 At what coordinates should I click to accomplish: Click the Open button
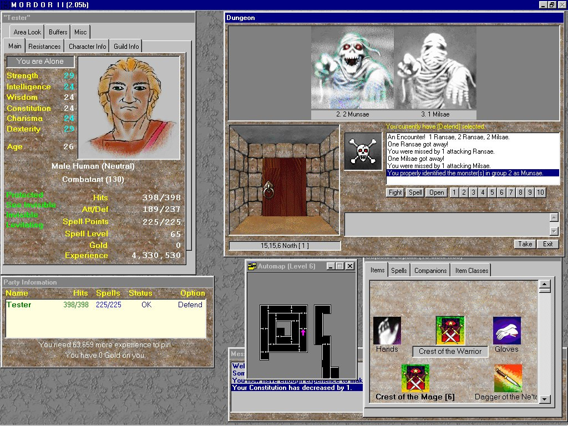437,192
